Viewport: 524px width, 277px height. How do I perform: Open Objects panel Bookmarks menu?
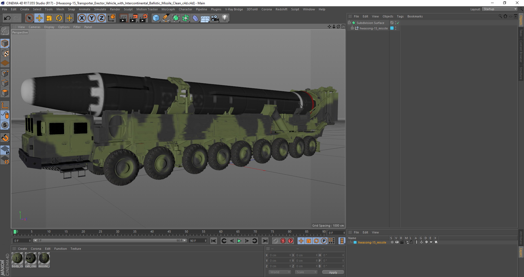[415, 16]
